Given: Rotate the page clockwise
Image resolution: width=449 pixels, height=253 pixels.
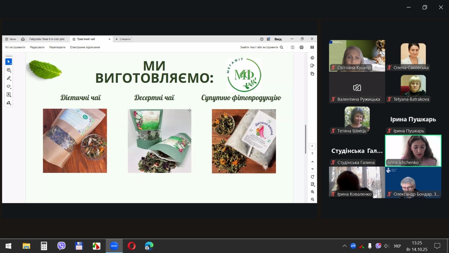Looking at the screenshot, I should pyautogui.click(x=312, y=177).
